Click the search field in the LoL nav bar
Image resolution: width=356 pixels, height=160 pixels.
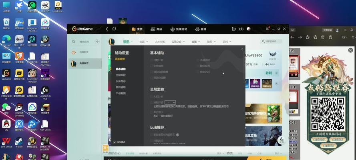(x=271, y=42)
